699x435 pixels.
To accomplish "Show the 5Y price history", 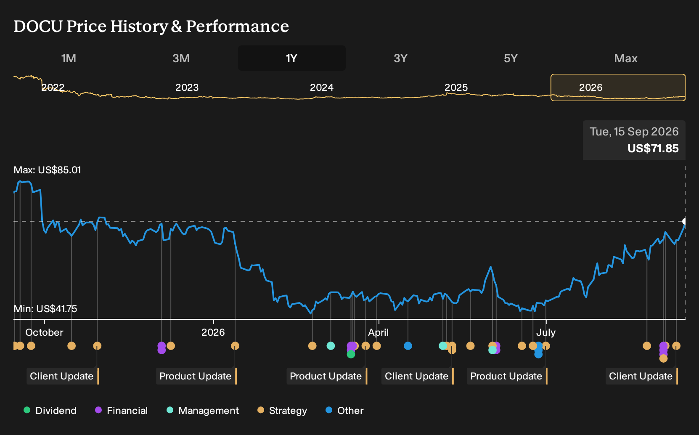I will tap(511, 58).
